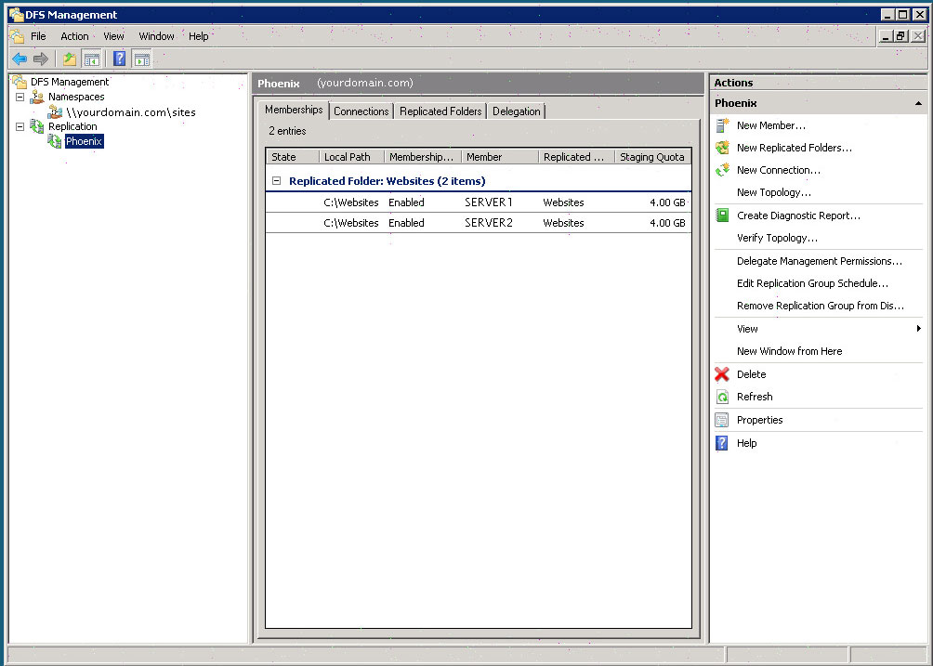Sort by the State column header
Screen dimensions: 933x666
[x=292, y=157]
